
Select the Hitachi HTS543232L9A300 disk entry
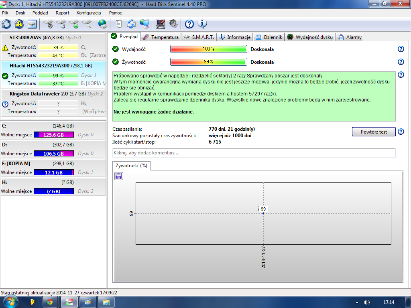[x=53, y=74]
